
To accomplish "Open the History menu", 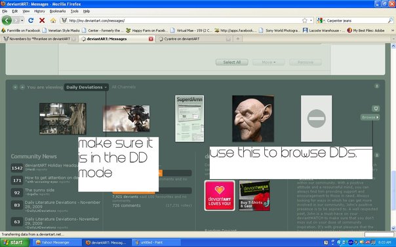I will 39,11.
